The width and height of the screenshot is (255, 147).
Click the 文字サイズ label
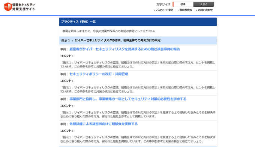[163, 4]
